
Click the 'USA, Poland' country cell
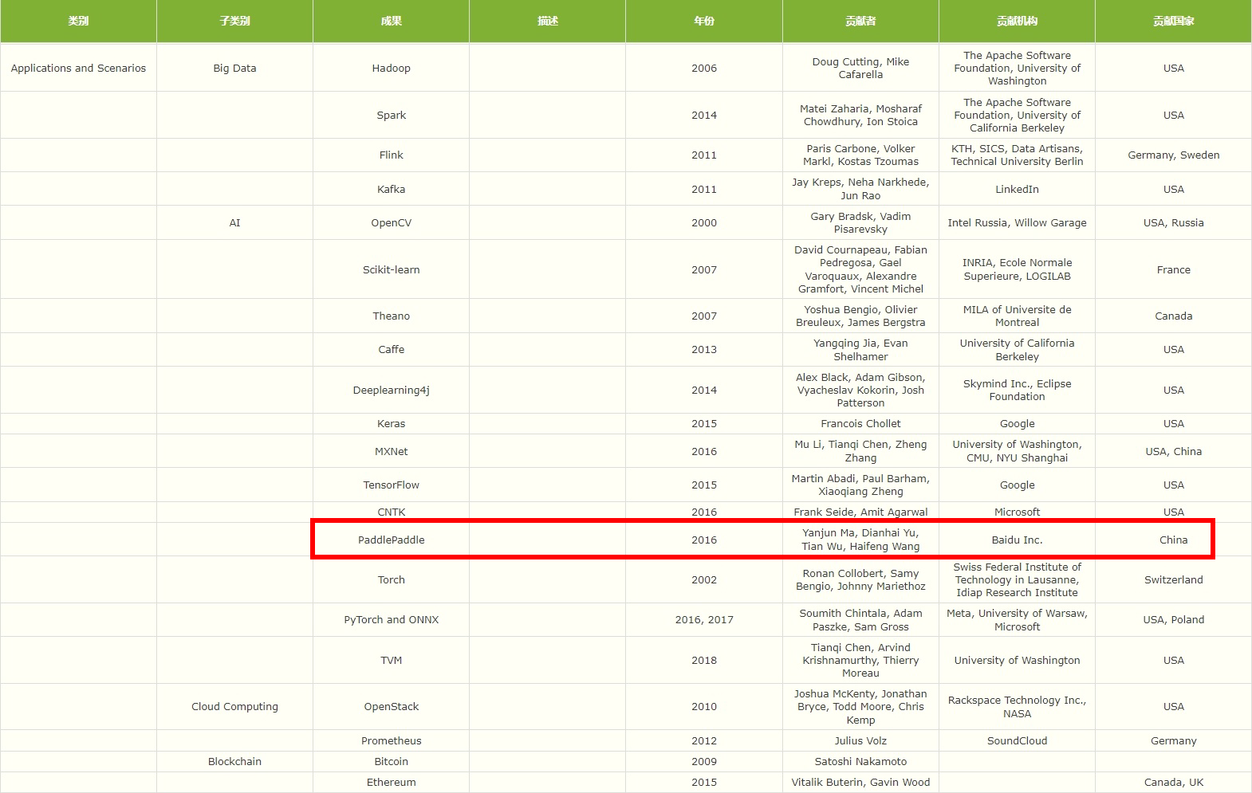[1173, 619]
